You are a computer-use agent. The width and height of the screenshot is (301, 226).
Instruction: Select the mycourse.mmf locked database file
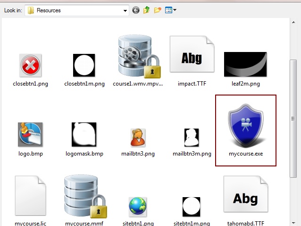(84, 196)
